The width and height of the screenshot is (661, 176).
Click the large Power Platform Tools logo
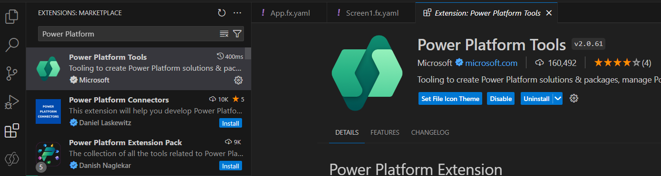pyautogui.click(x=367, y=73)
